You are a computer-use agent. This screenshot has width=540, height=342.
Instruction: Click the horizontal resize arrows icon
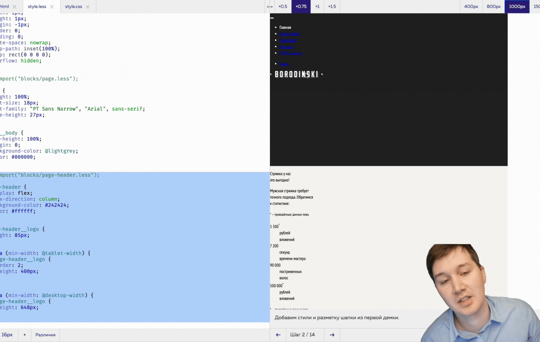(x=270, y=6)
